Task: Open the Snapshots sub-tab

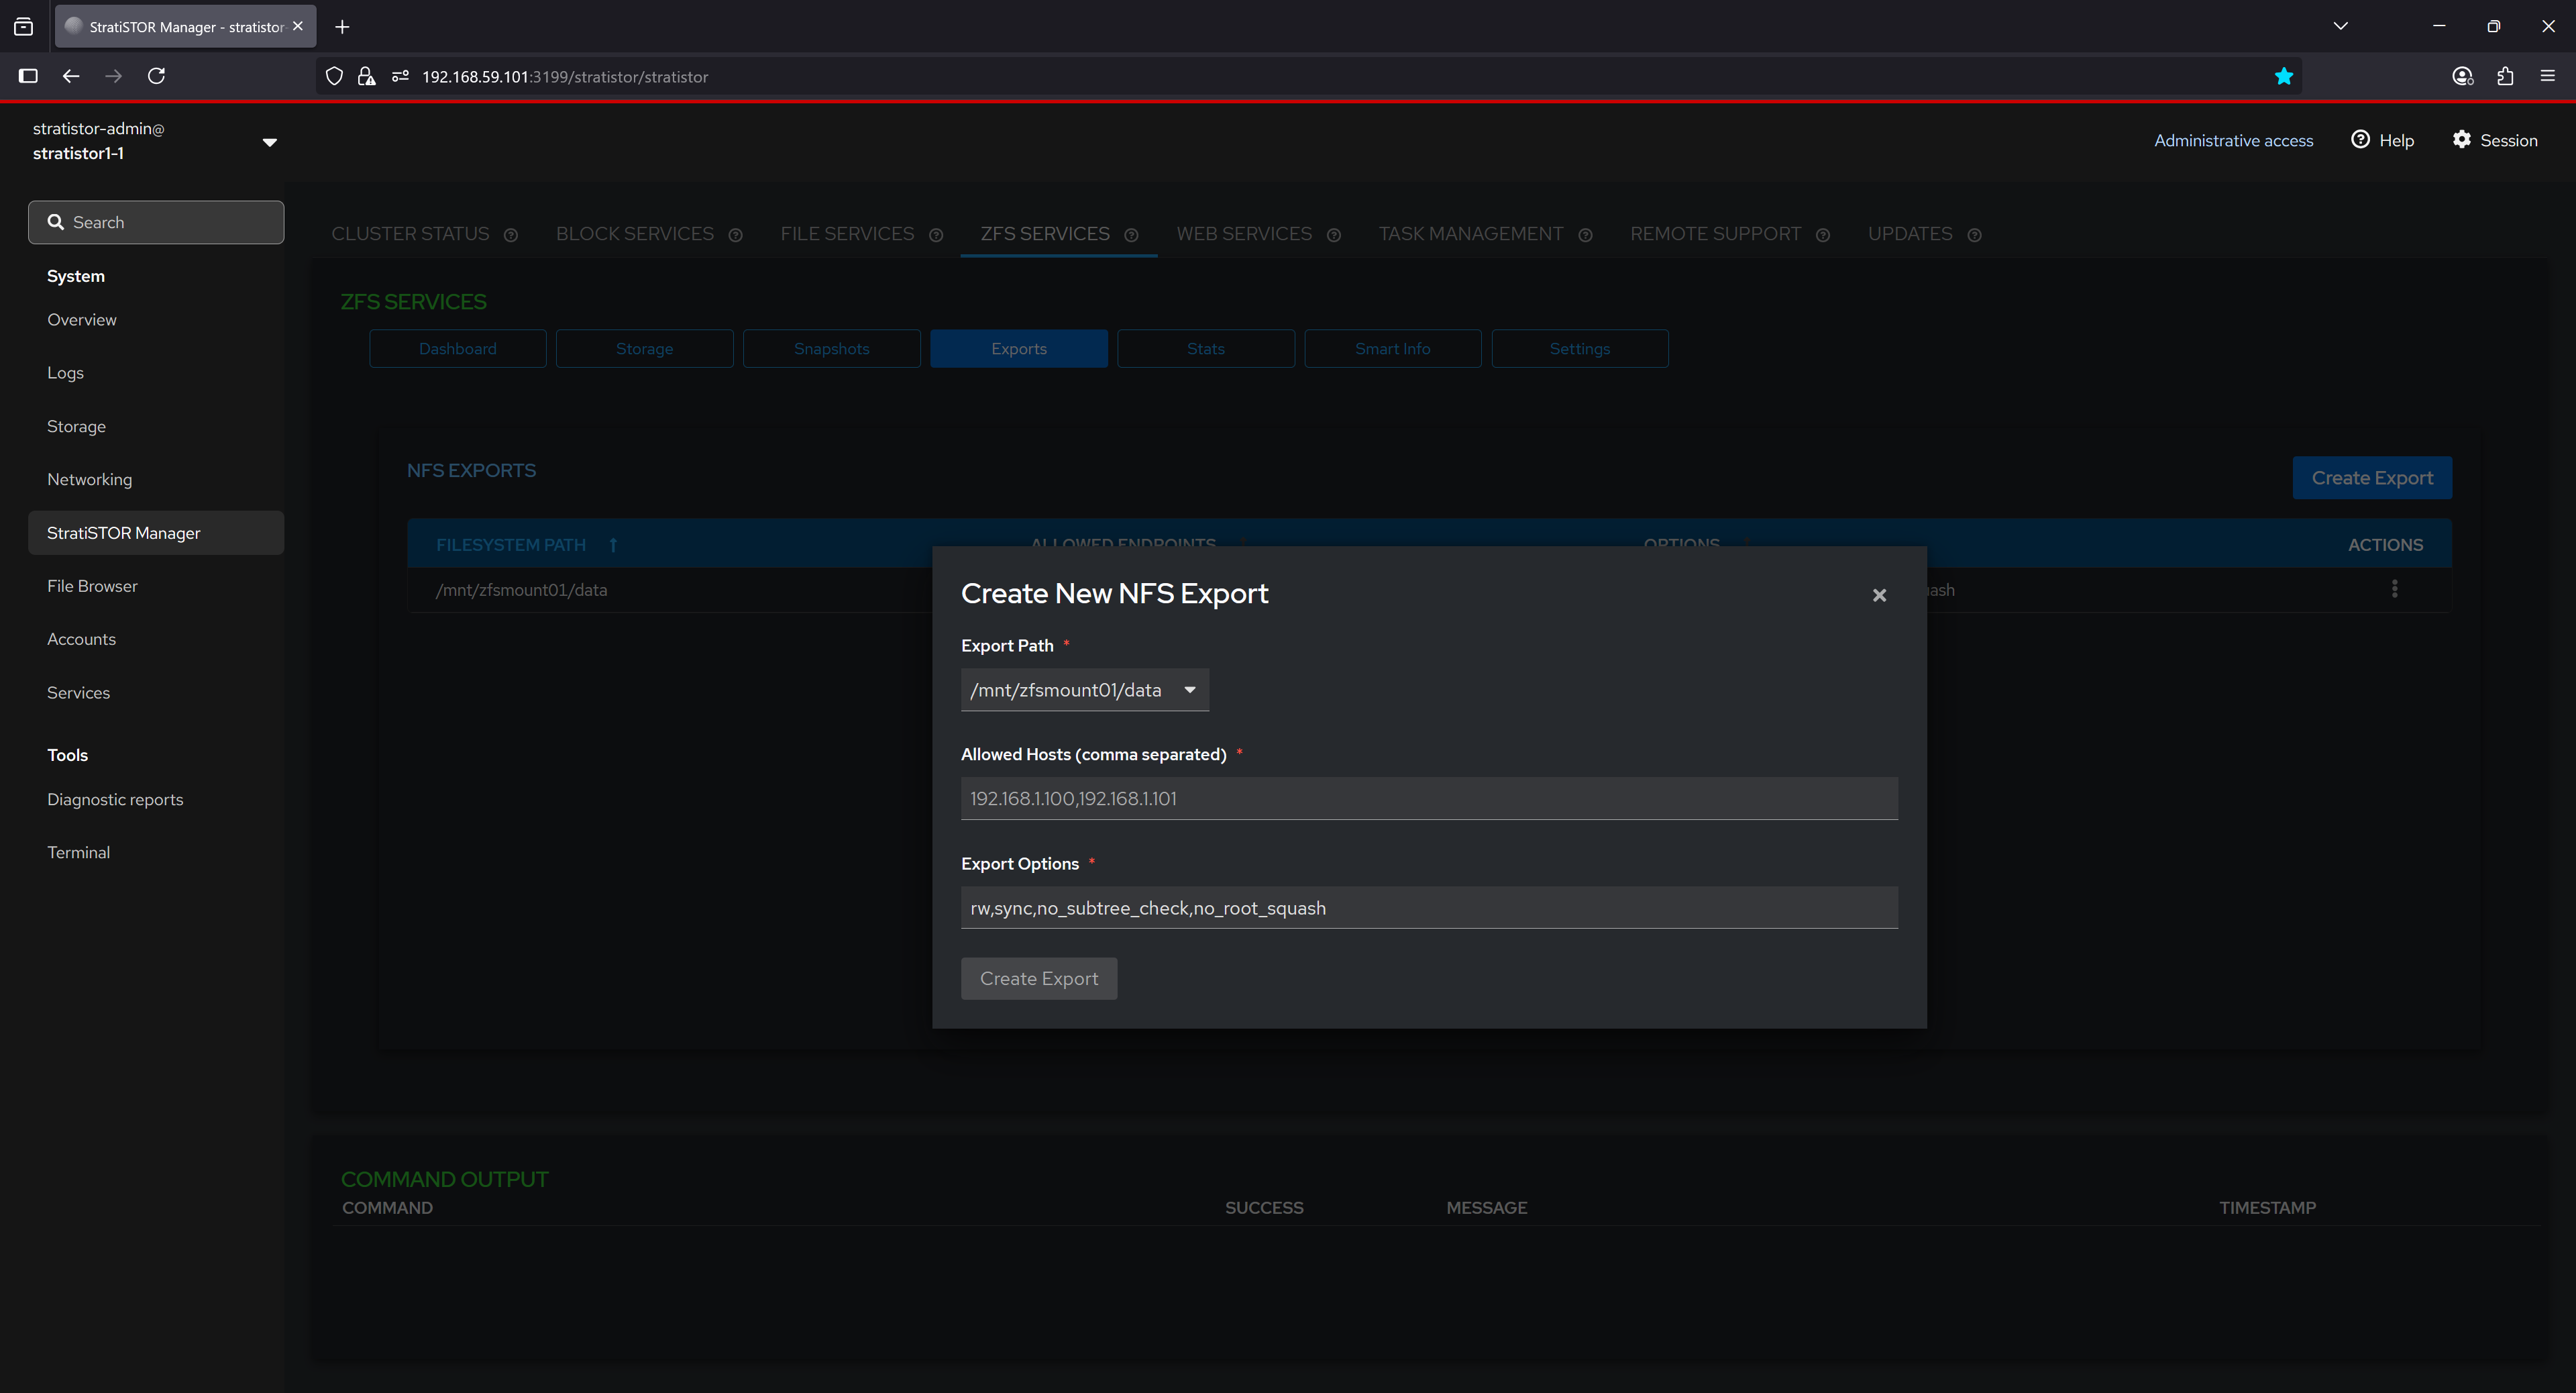Action: 831,349
